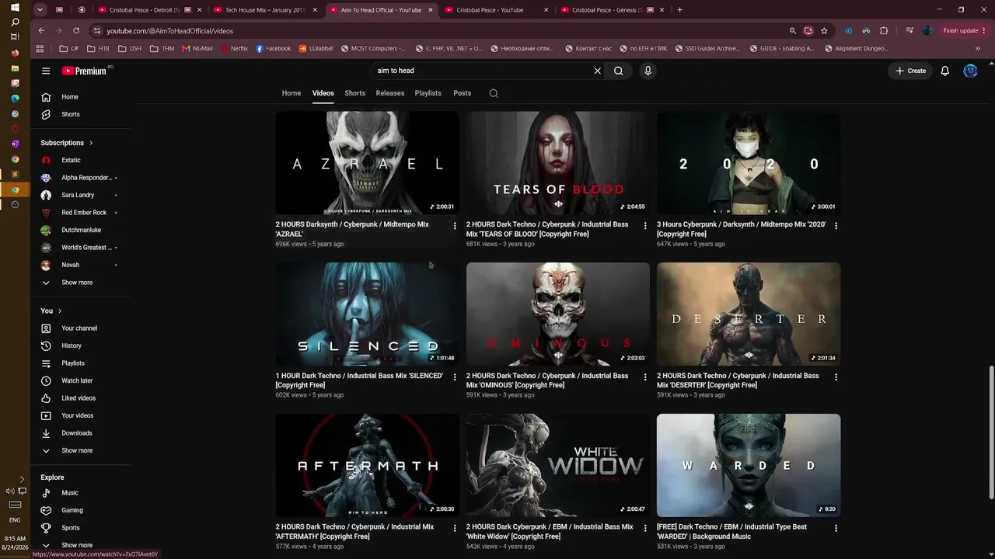Open the taskbar volume control
The height and width of the screenshot is (559, 995).
[10, 491]
